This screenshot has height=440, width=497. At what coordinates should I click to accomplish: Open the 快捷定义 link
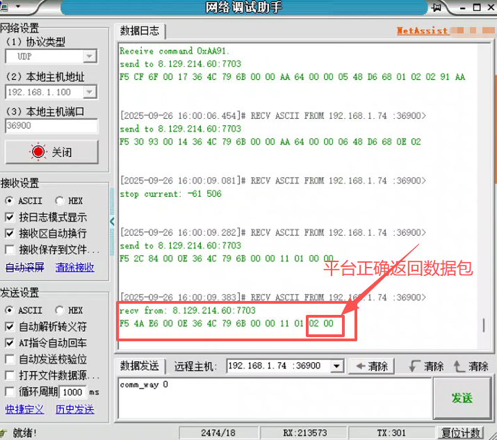pos(25,409)
